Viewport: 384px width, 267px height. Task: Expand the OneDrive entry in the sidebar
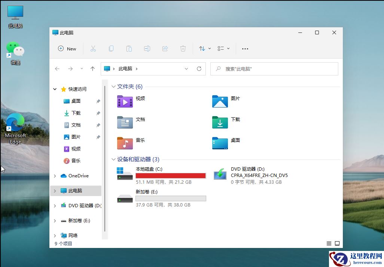tap(55, 176)
